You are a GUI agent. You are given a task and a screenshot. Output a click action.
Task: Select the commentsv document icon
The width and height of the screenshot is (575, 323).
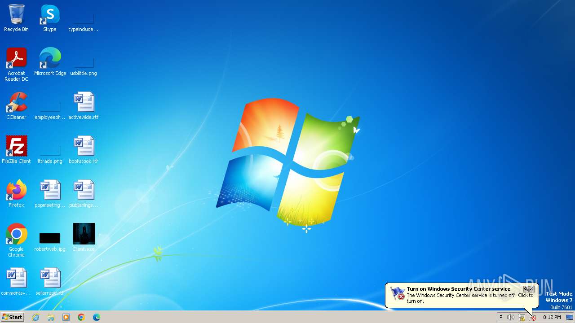pos(16,282)
